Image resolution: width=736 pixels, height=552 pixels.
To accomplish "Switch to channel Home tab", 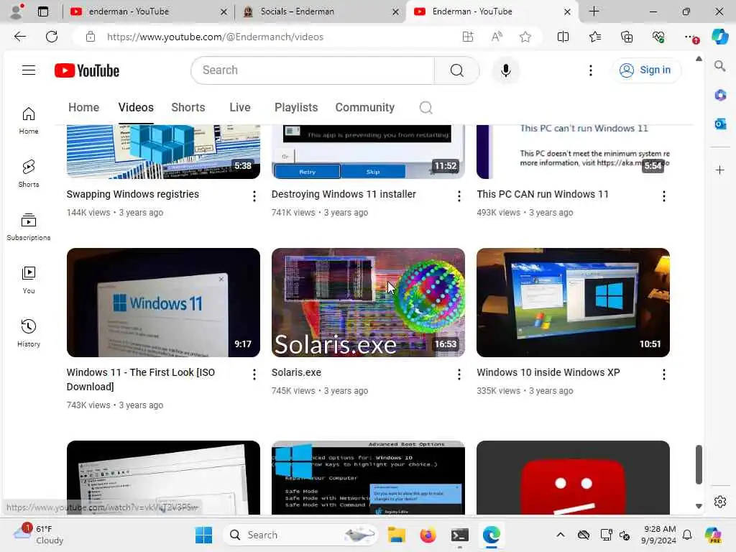I will pos(83,108).
